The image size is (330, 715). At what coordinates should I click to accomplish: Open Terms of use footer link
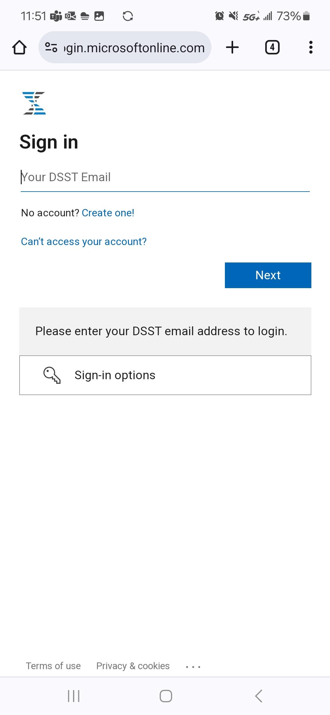click(53, 666)
